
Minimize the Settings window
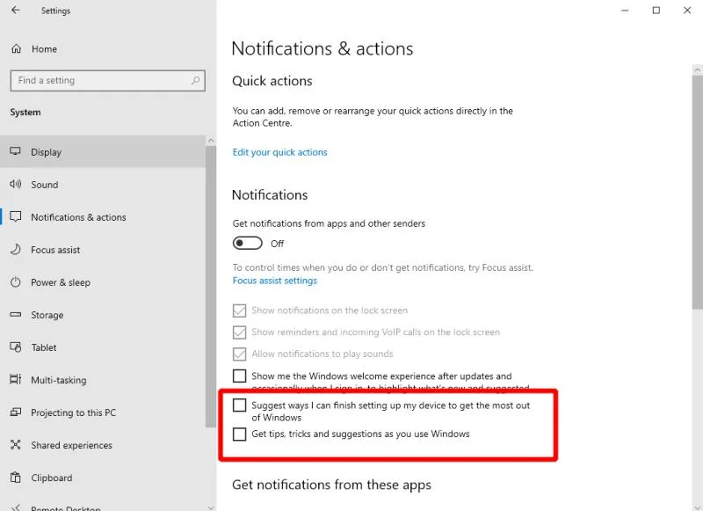point(625,11)
